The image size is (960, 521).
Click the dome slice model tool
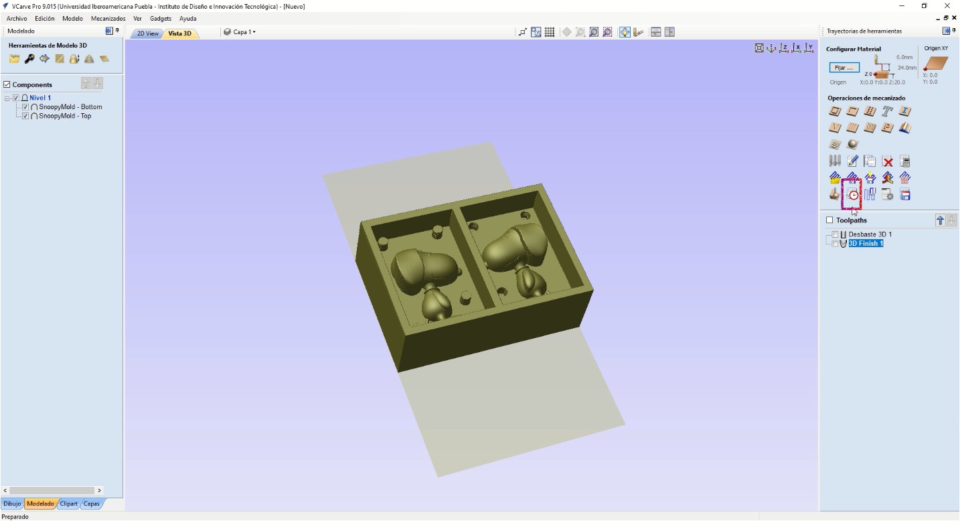pos(74,59)
